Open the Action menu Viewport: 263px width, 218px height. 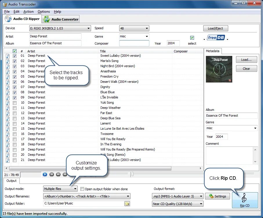coord(28,12)
